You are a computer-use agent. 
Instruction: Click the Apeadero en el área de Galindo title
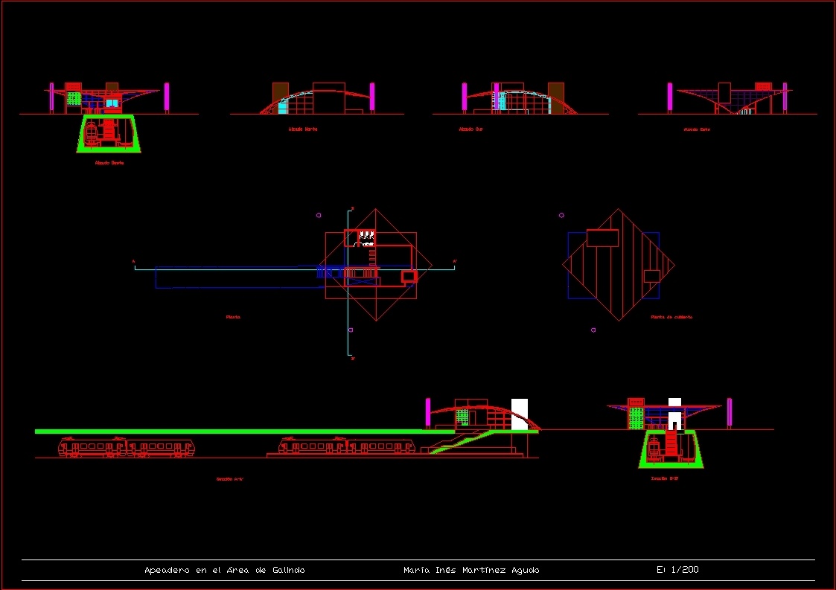click(x=223, y=569)
